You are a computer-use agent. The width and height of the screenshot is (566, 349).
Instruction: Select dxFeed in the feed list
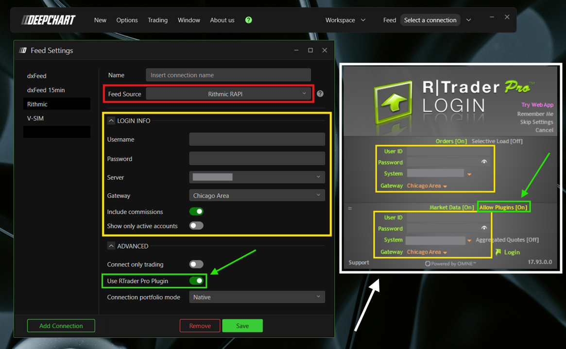point(57,76)
